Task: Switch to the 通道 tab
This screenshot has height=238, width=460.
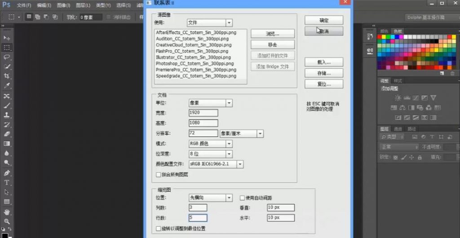Action: 398,129
